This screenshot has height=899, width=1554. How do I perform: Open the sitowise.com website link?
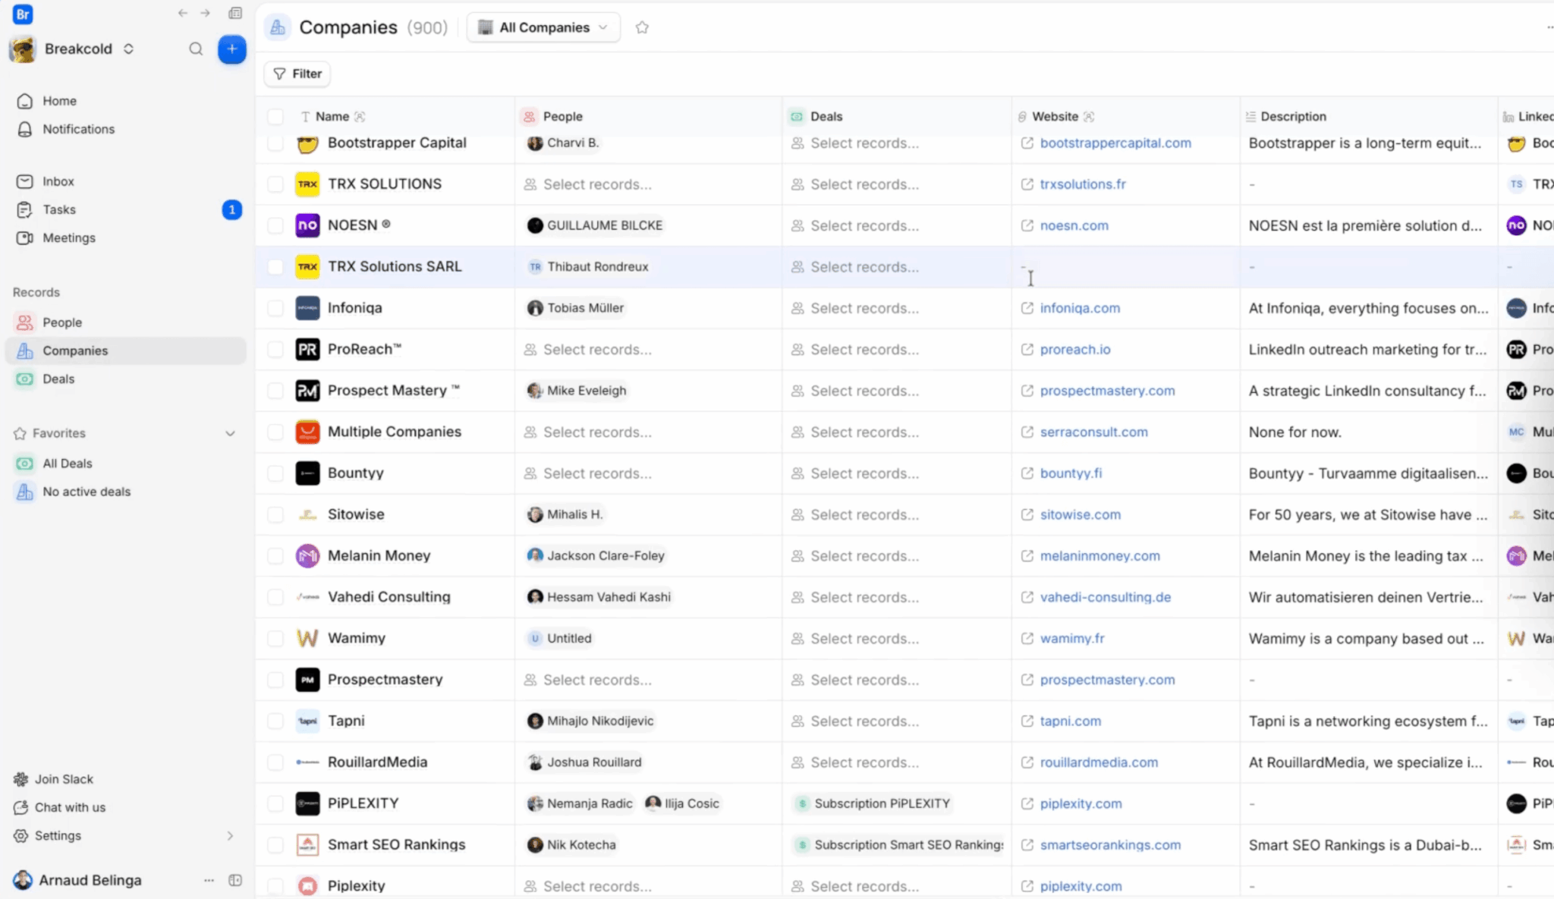tap(1080, 514)
